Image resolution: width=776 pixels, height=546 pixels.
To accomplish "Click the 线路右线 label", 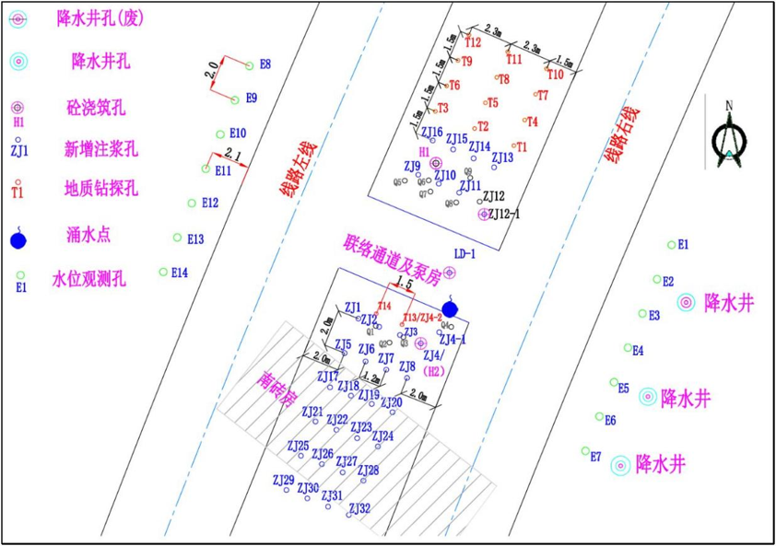I will 622,136.
